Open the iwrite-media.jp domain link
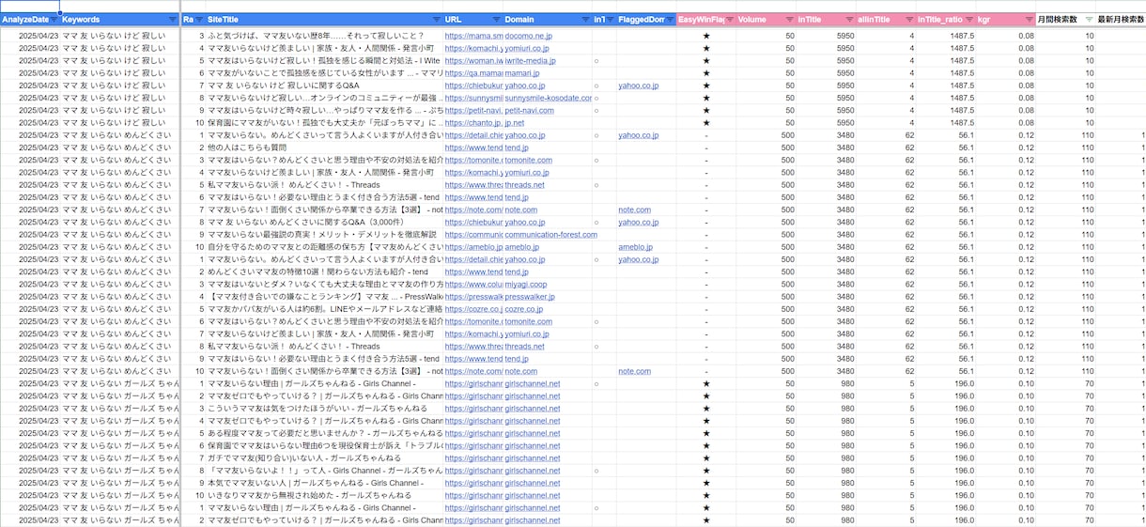The height and width of the screenshot is (527, 1146). (x=530, y=61)
